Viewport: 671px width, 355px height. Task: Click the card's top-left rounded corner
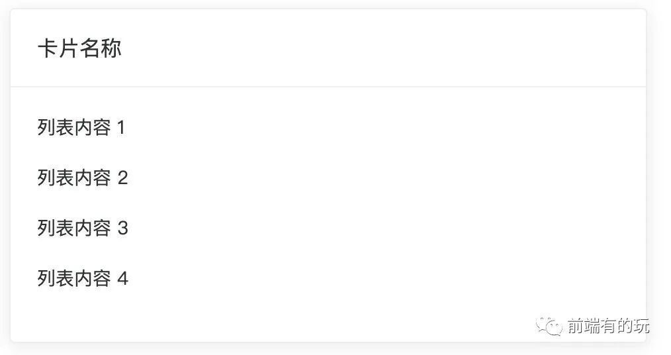13,12
